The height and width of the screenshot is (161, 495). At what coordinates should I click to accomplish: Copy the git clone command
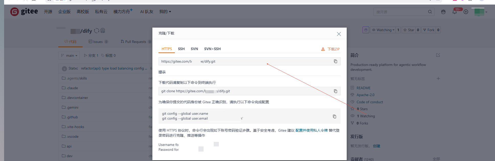(x=335, y=91)
